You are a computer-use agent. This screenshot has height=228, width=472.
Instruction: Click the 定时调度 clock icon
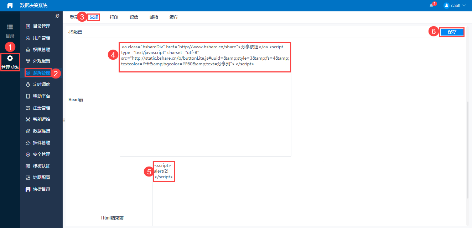click(28, 85)
